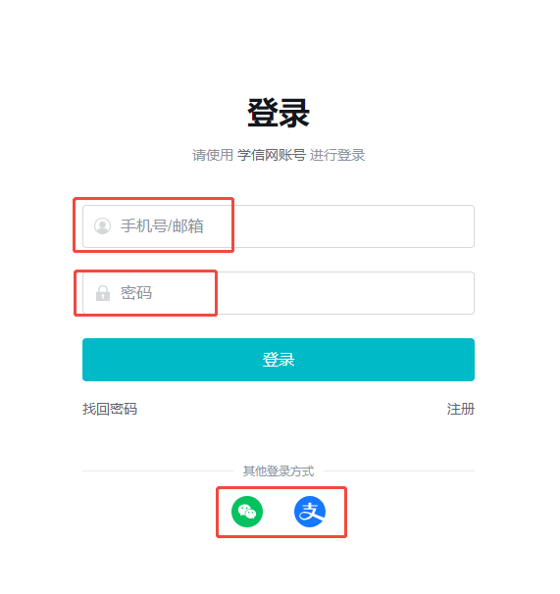560x594 pixels.
Task: Click the 其他登录方式 label
Action: pos(279,470)
